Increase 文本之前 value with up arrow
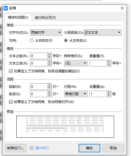131x156 pixels. (49, 55)
